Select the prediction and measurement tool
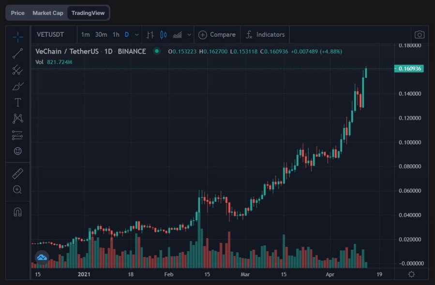Image resolution: width=435 pixels, height=285 pixels. (x=17, y=134)
